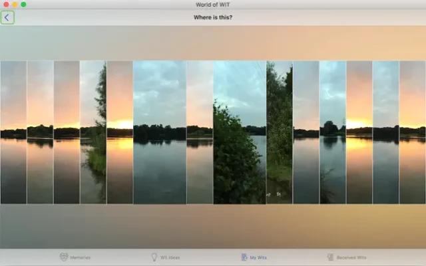Screen dimensions: 426x266
Task: Switch to the Received Wits tab
Action: pyautogui.click(x=330, y=257)
